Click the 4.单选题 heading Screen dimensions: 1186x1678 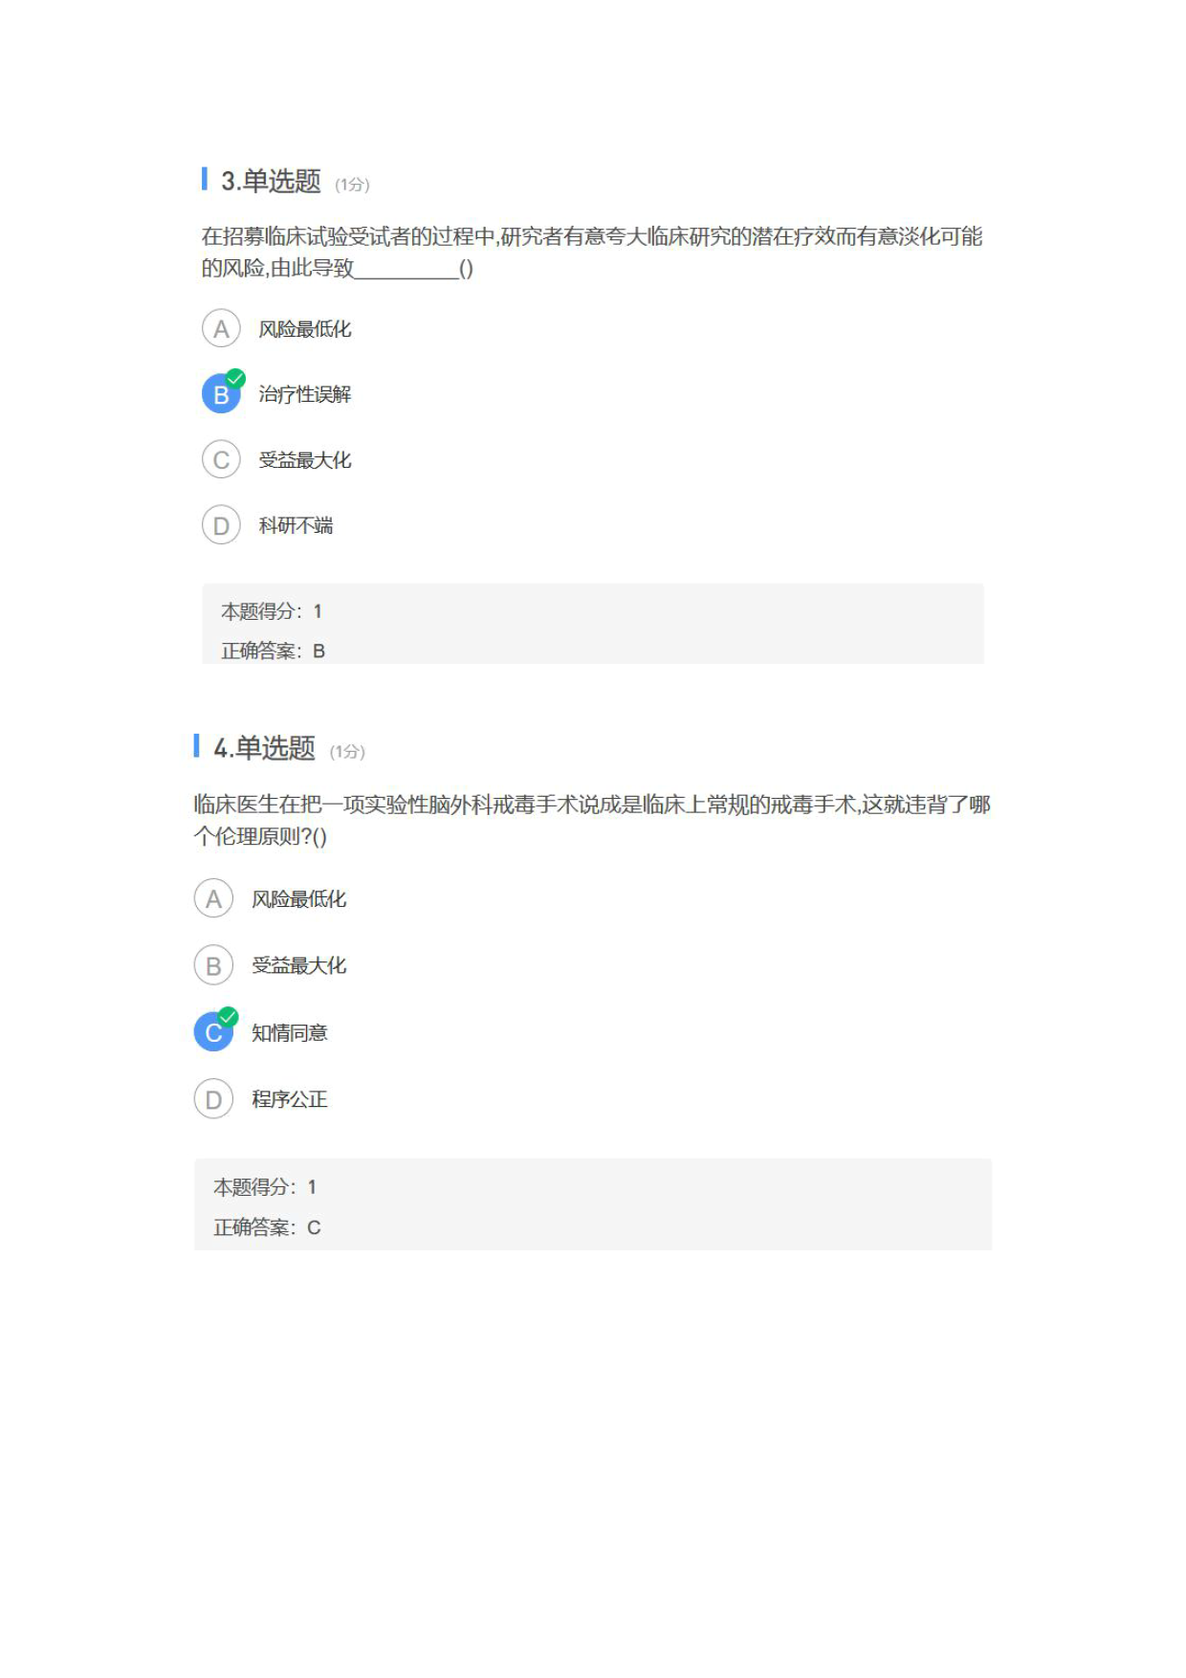click(264, 748)
